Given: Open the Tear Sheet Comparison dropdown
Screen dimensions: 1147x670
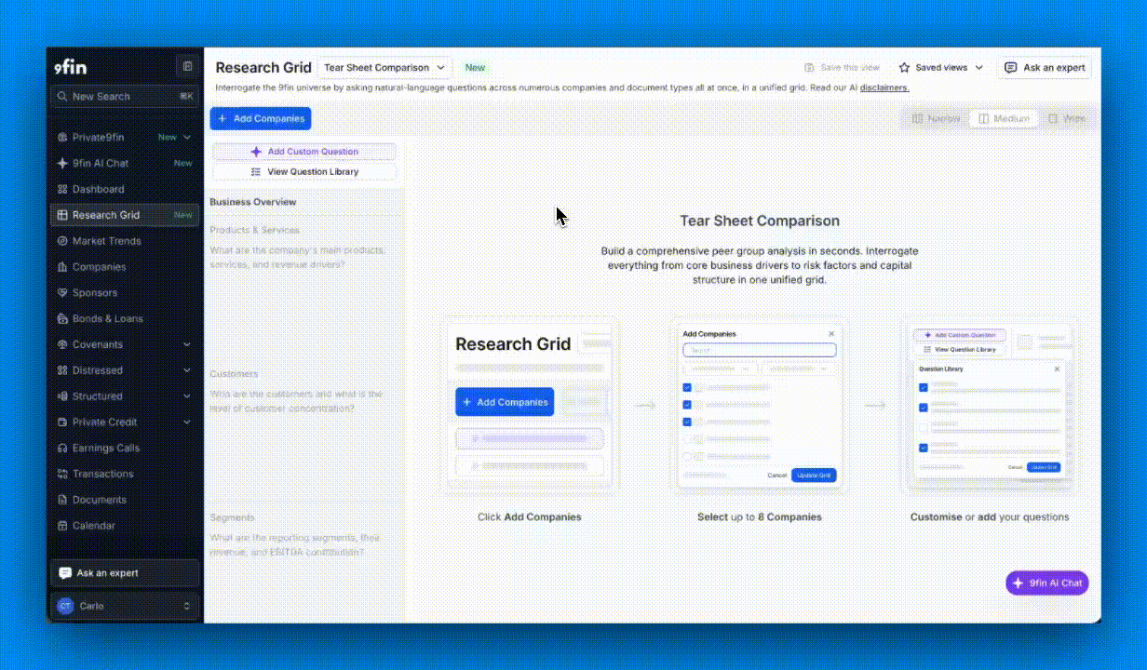Looking at the screenshot, I should (x=385, y=68).
